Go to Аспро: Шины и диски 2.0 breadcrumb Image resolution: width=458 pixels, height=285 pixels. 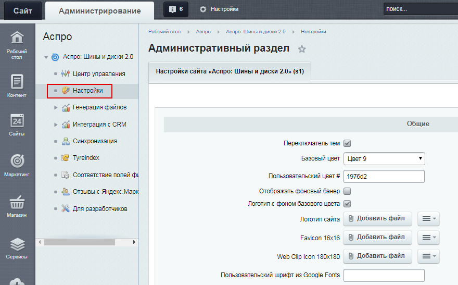click(x=256, y=32)
